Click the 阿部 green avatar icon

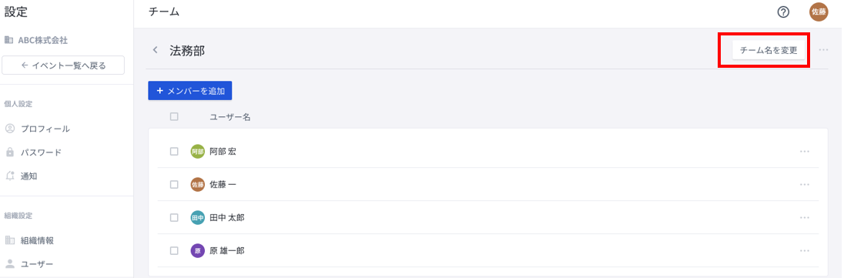point(198,152)
